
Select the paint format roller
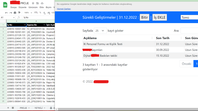19,13
